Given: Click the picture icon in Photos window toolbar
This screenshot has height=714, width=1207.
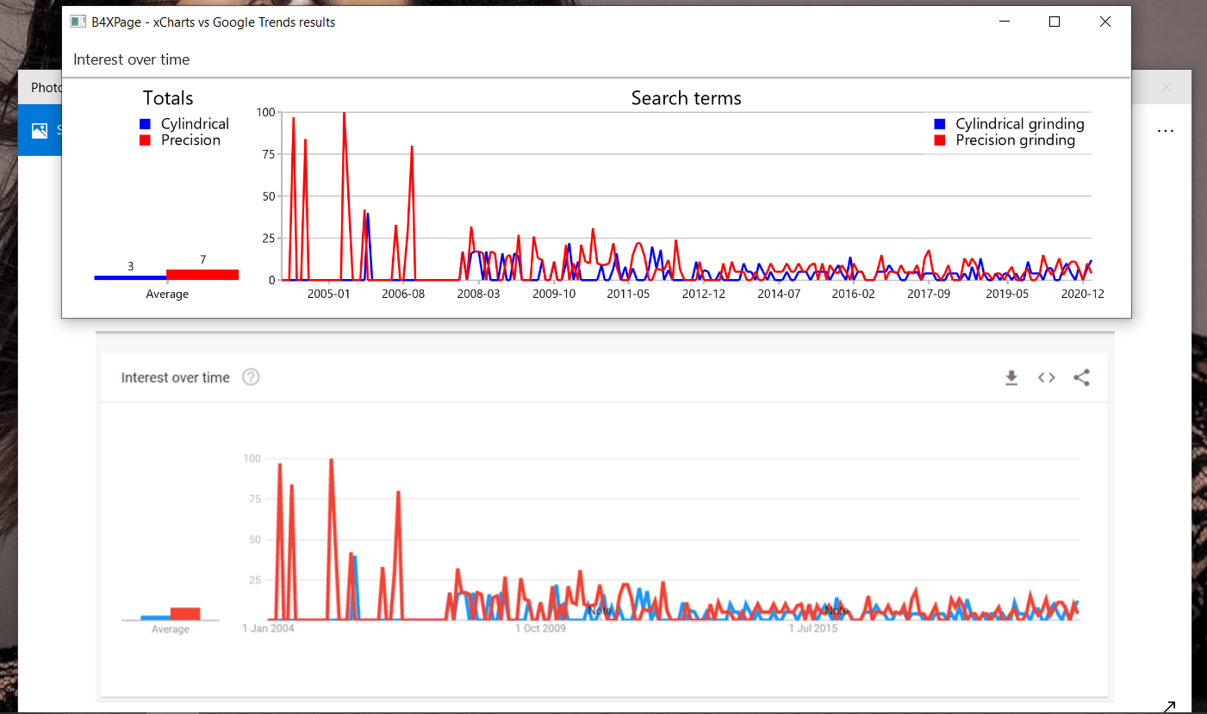Looking at the screenshot, I should pyautogui.click(x=39, y=130).
